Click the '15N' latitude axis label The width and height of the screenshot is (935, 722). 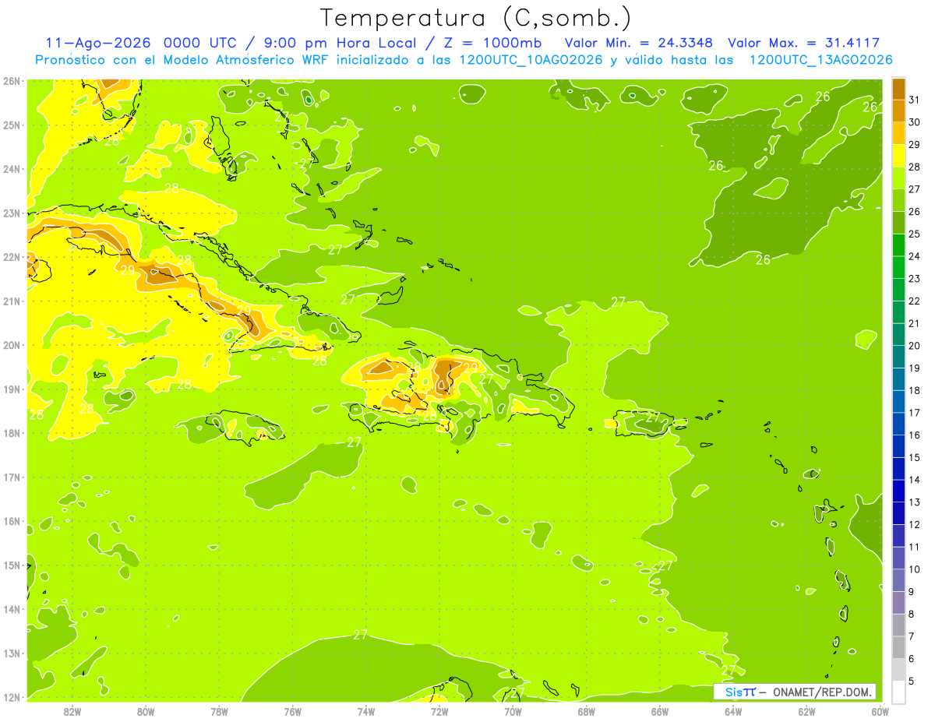click(12, 565)
